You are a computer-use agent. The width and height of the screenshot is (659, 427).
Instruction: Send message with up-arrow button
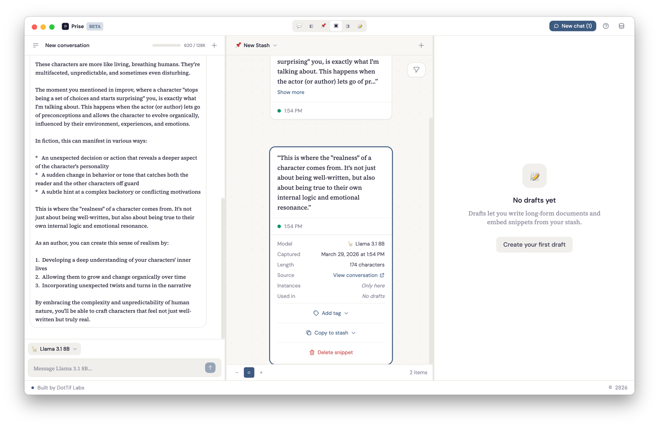[x=210, y=368]
